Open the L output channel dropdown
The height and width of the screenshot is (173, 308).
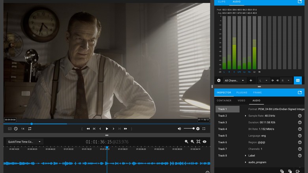point(263,80)
